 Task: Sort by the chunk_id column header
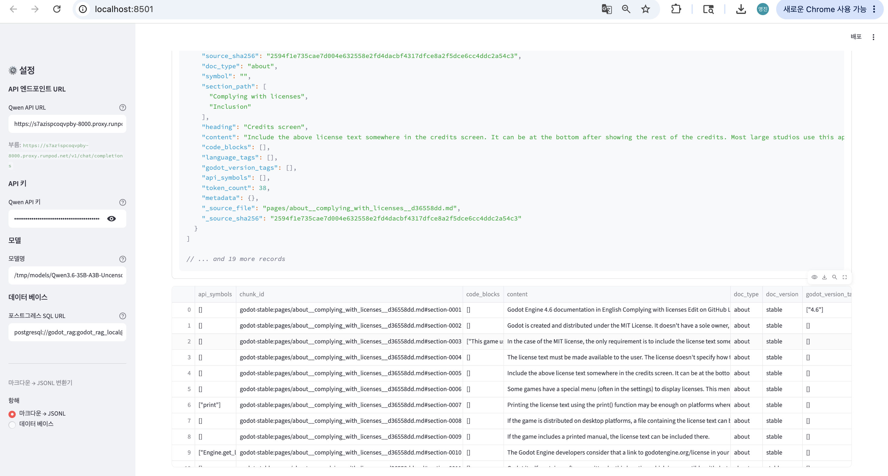(x=349, y=294)
